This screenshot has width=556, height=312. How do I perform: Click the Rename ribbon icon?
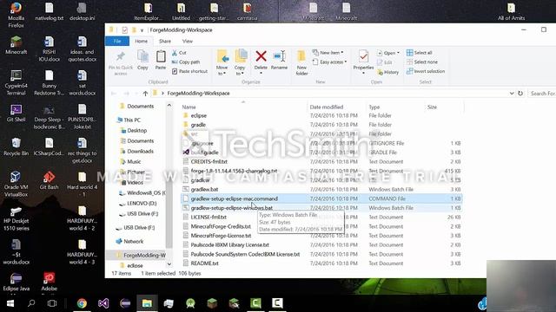pyautogui.click(x=280, y=60)
